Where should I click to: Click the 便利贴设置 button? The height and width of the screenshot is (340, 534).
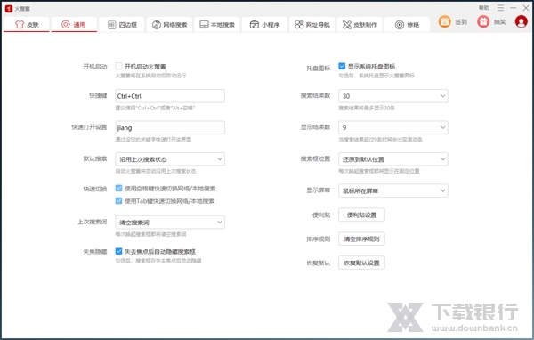[x=361, y=215]
